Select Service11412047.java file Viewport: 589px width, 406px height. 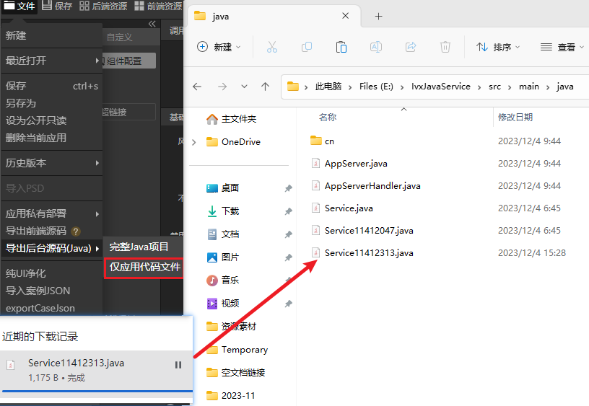pos(362,230)
